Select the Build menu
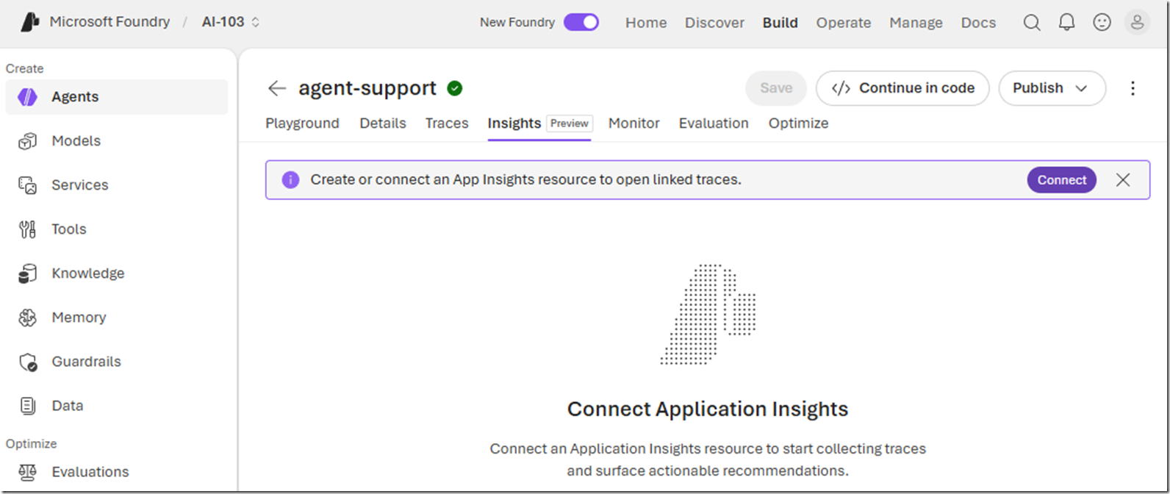The width and height of the screenshot is (1170, 494). tap(780, 23)
